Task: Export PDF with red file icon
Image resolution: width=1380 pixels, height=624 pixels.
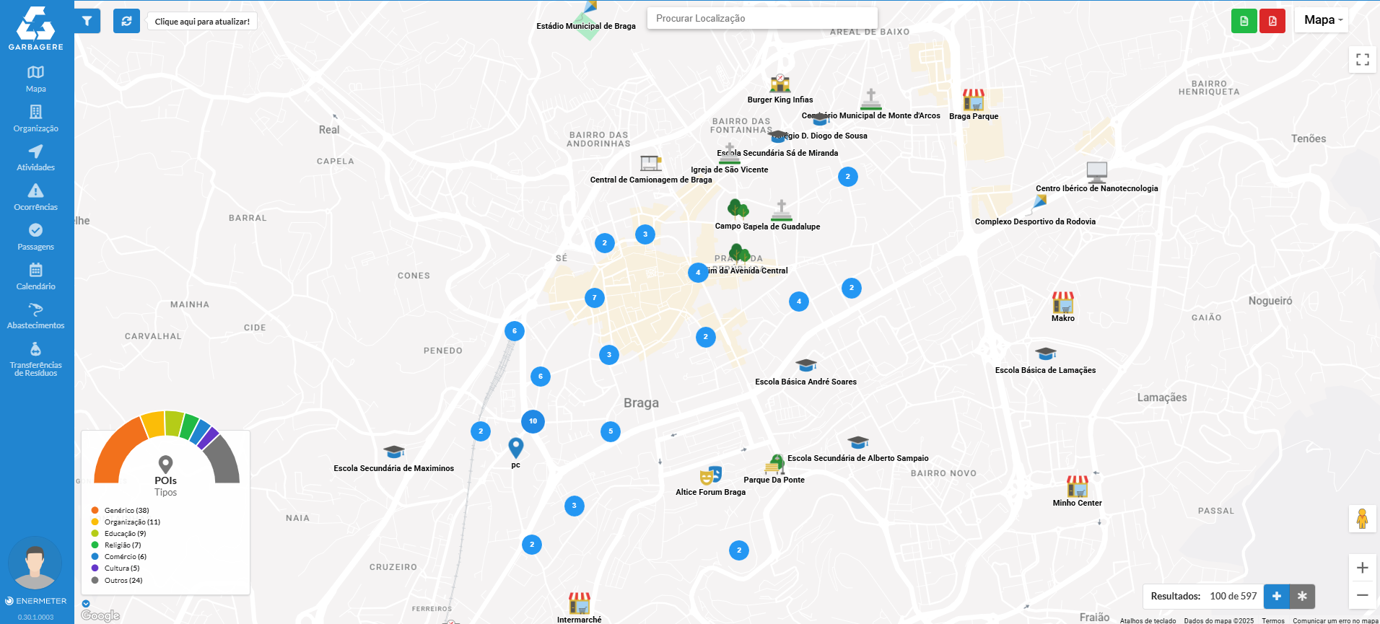Action: pyautogui.click(x=1272, y=21)
